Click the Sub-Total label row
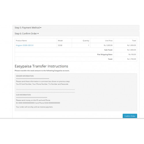 [x=108, y=50]
